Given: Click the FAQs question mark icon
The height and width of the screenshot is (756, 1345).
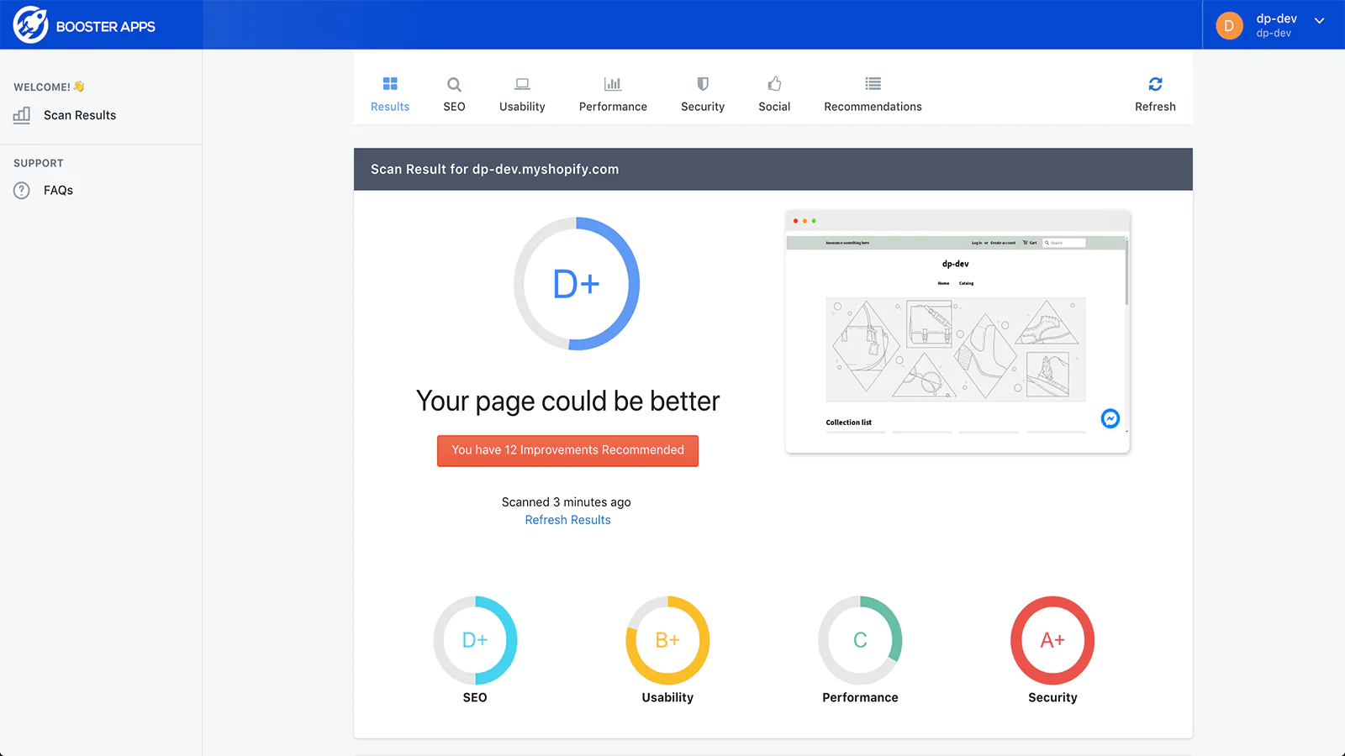Looking at the screenshot, I should point(22,191).
